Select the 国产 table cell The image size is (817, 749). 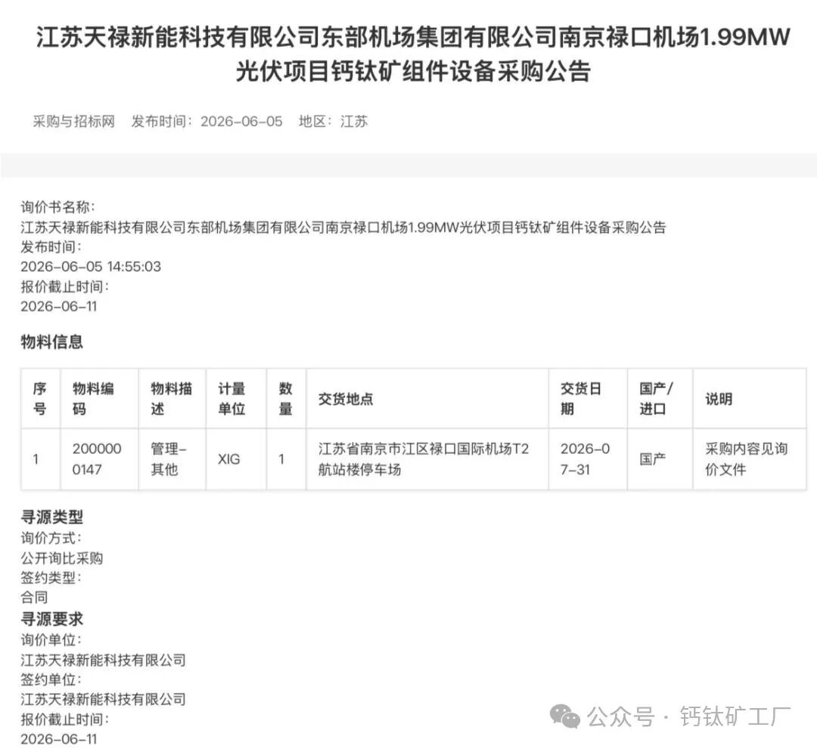pos(660,459)
